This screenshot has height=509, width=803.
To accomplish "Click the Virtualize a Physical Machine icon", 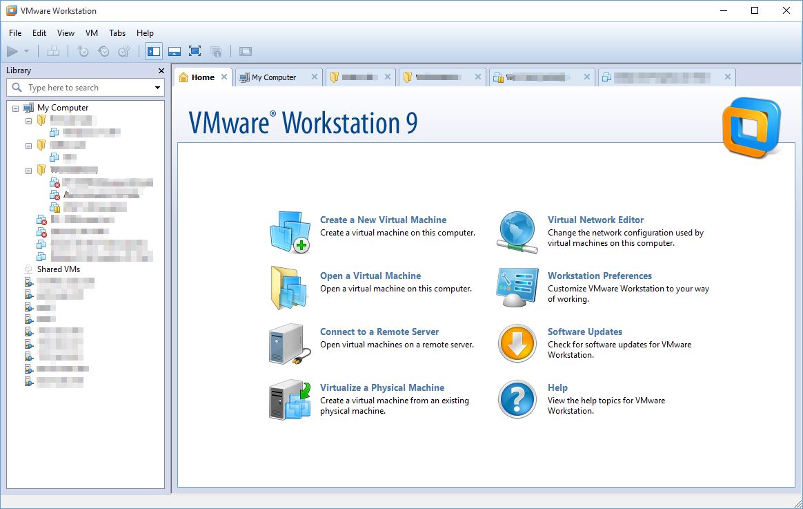I will 290,400.
